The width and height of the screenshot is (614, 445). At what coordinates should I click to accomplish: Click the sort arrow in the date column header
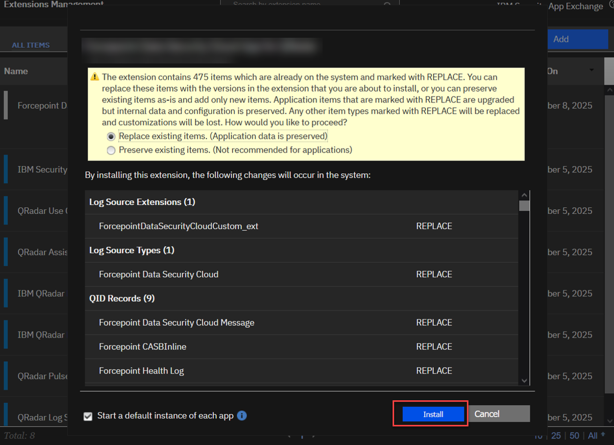click(x=592, y=70)
